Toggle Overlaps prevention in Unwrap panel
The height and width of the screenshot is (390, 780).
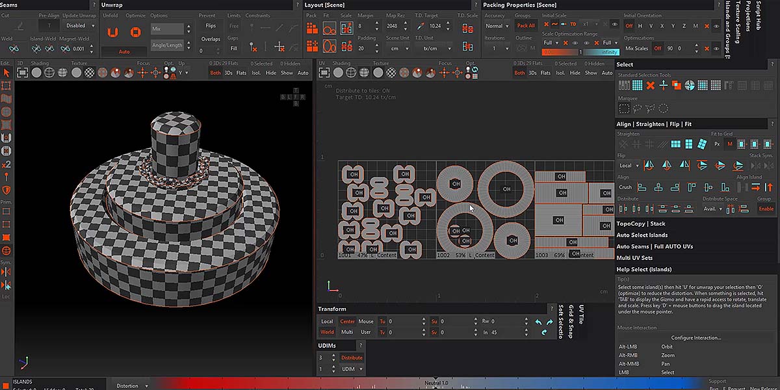[x=211, y=39]
